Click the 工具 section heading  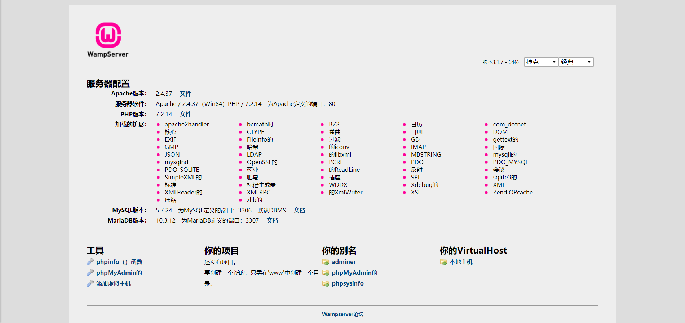(x=95, y=251)
